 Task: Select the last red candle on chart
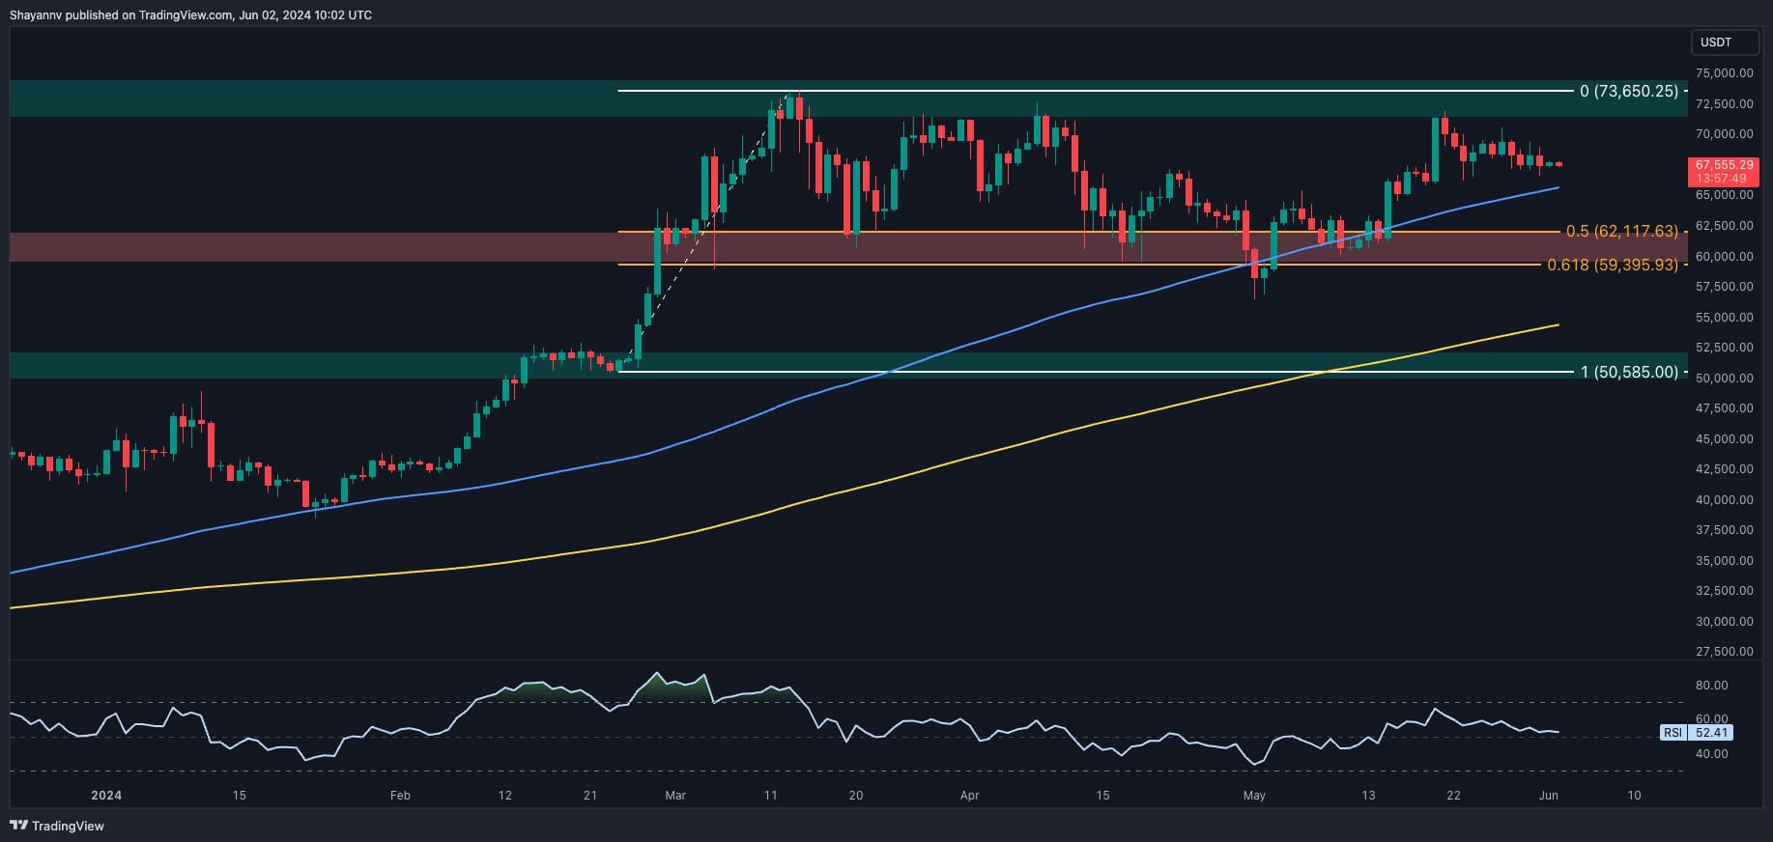tap(1559, 164)
